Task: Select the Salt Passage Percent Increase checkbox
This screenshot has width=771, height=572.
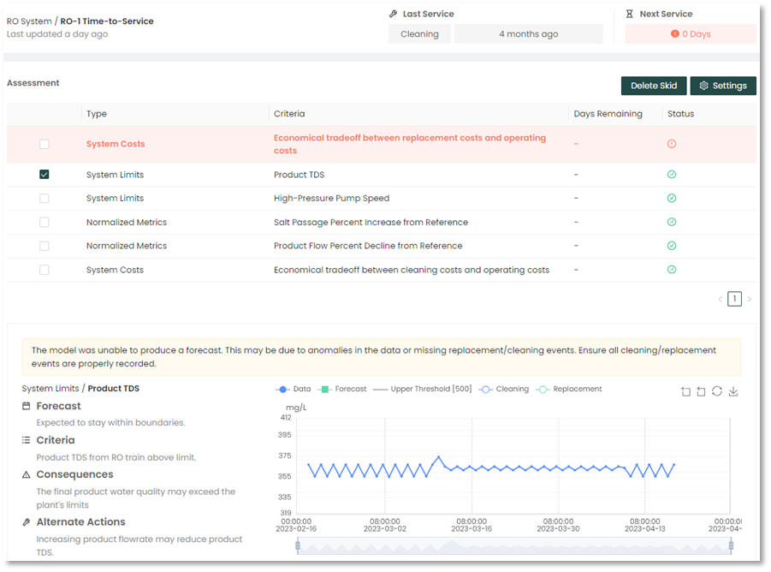Action: pos(44,223)
